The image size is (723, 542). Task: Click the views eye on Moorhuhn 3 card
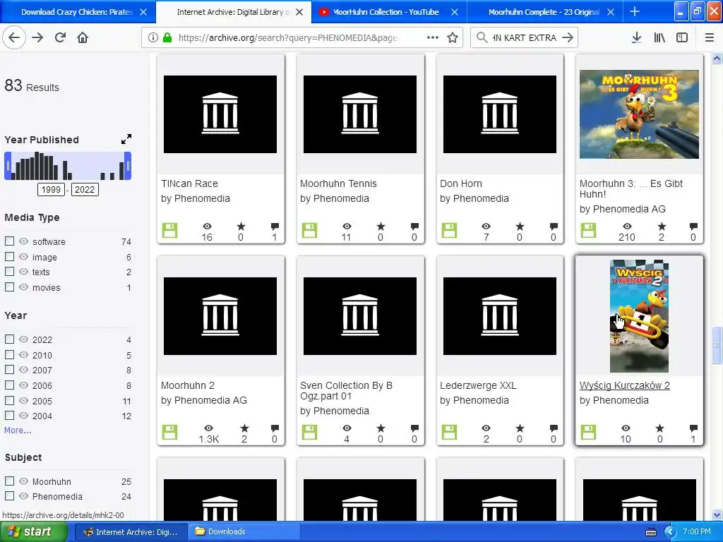(x=627, y=227)
